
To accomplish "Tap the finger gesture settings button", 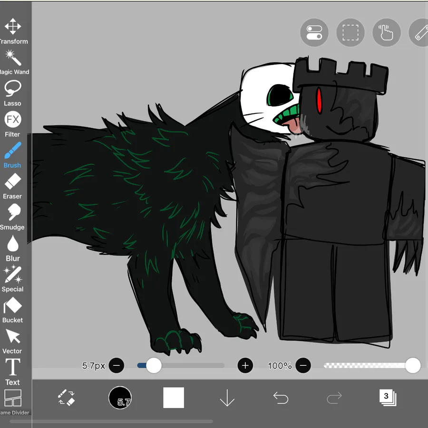I will pos(387,32).
